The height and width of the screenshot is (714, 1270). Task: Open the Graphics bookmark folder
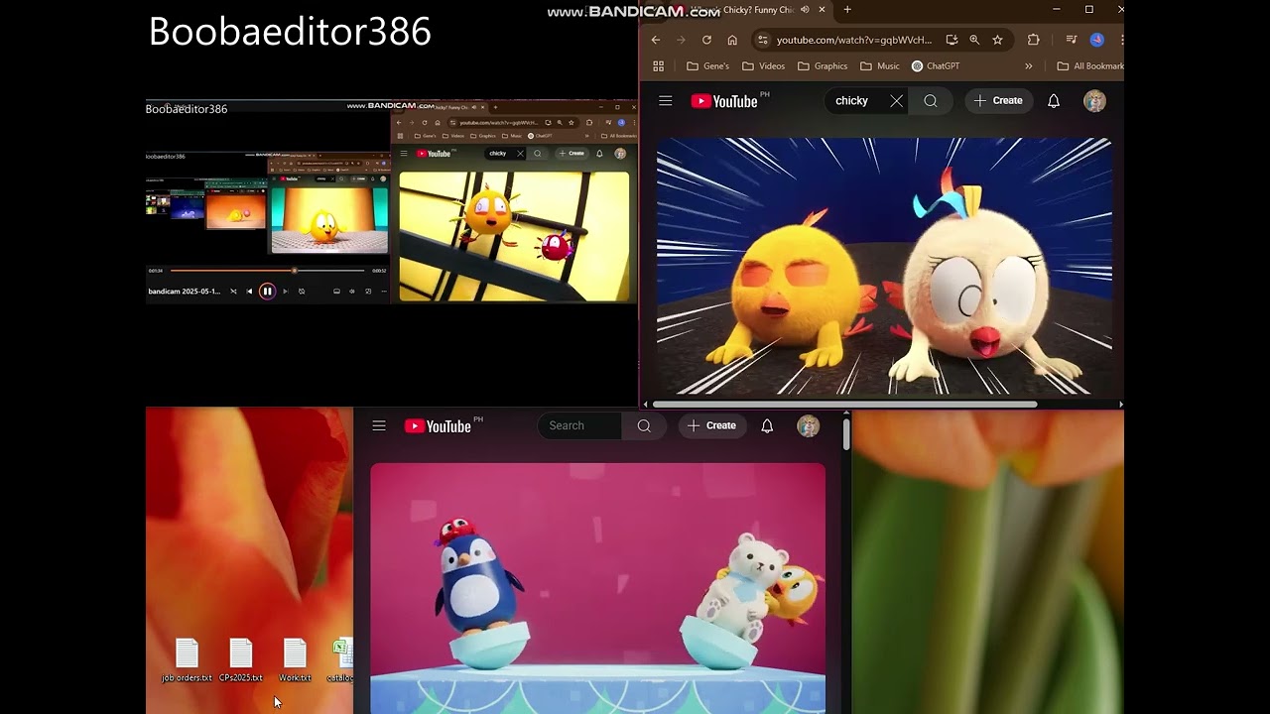(823, 66)
